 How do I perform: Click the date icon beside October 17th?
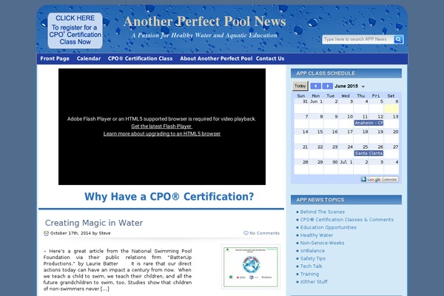(x=46, y=233)
